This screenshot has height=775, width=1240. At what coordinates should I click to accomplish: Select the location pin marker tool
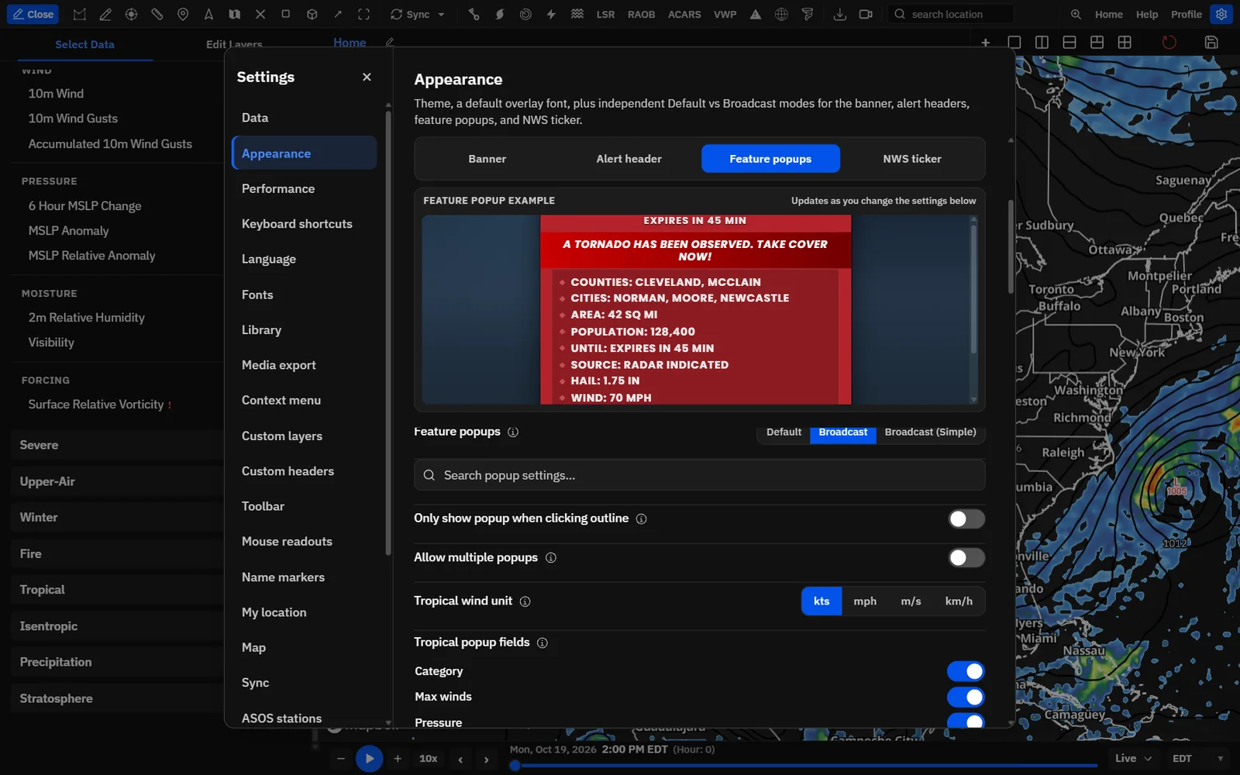183,14
